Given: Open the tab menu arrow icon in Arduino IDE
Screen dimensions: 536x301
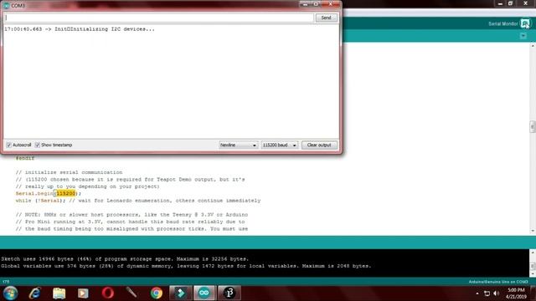Looking at the screenshot, I should [523, 36].
